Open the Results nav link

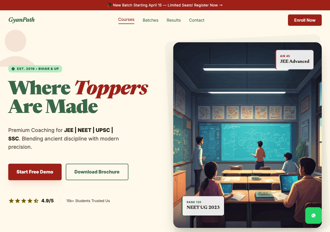(x=174, y=20)
